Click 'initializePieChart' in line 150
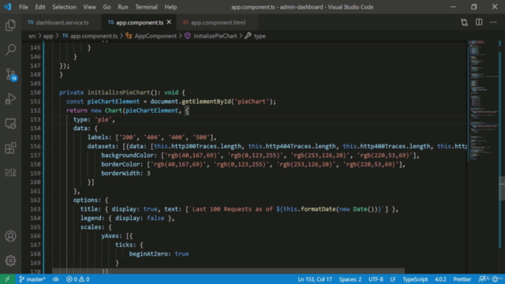Screen dimensions: 505x284 pos(119,92)
